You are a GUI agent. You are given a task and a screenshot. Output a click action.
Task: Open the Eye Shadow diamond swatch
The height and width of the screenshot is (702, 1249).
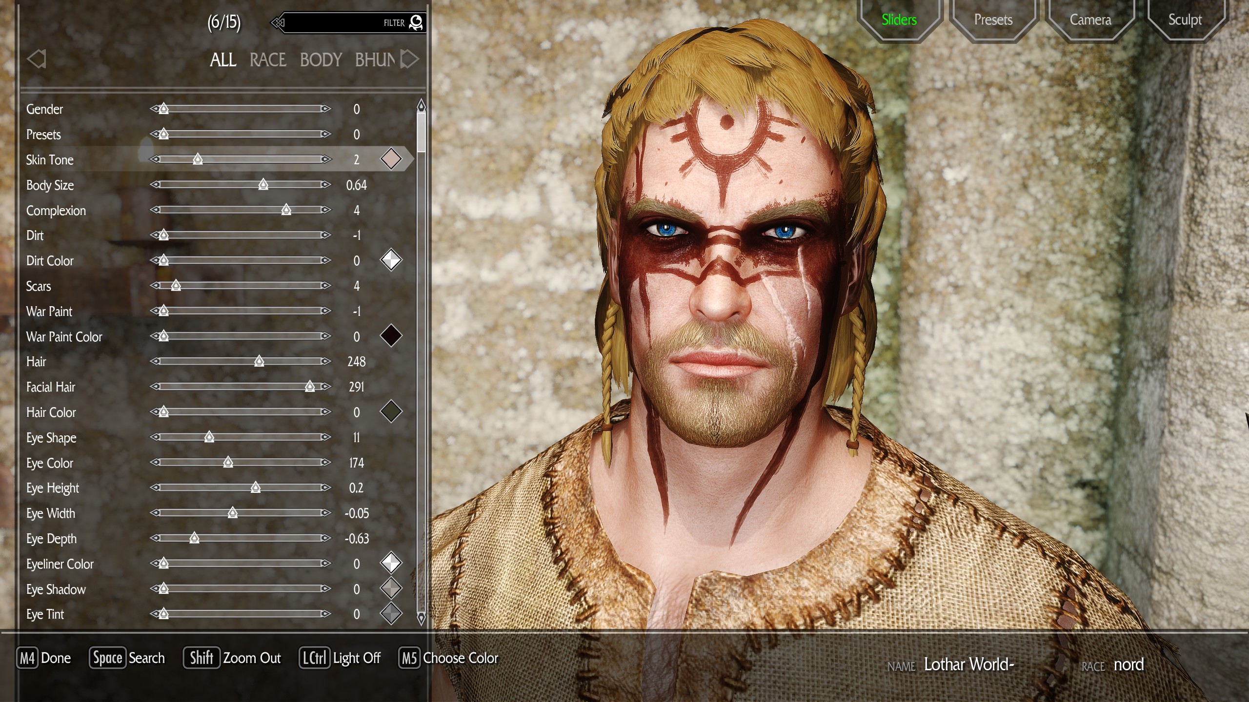pyautogui.click(x=391, y=588)
